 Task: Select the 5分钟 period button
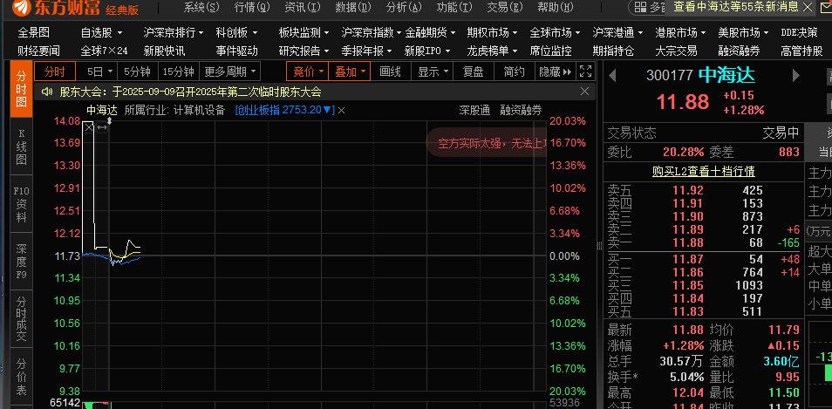coord(138,72)
